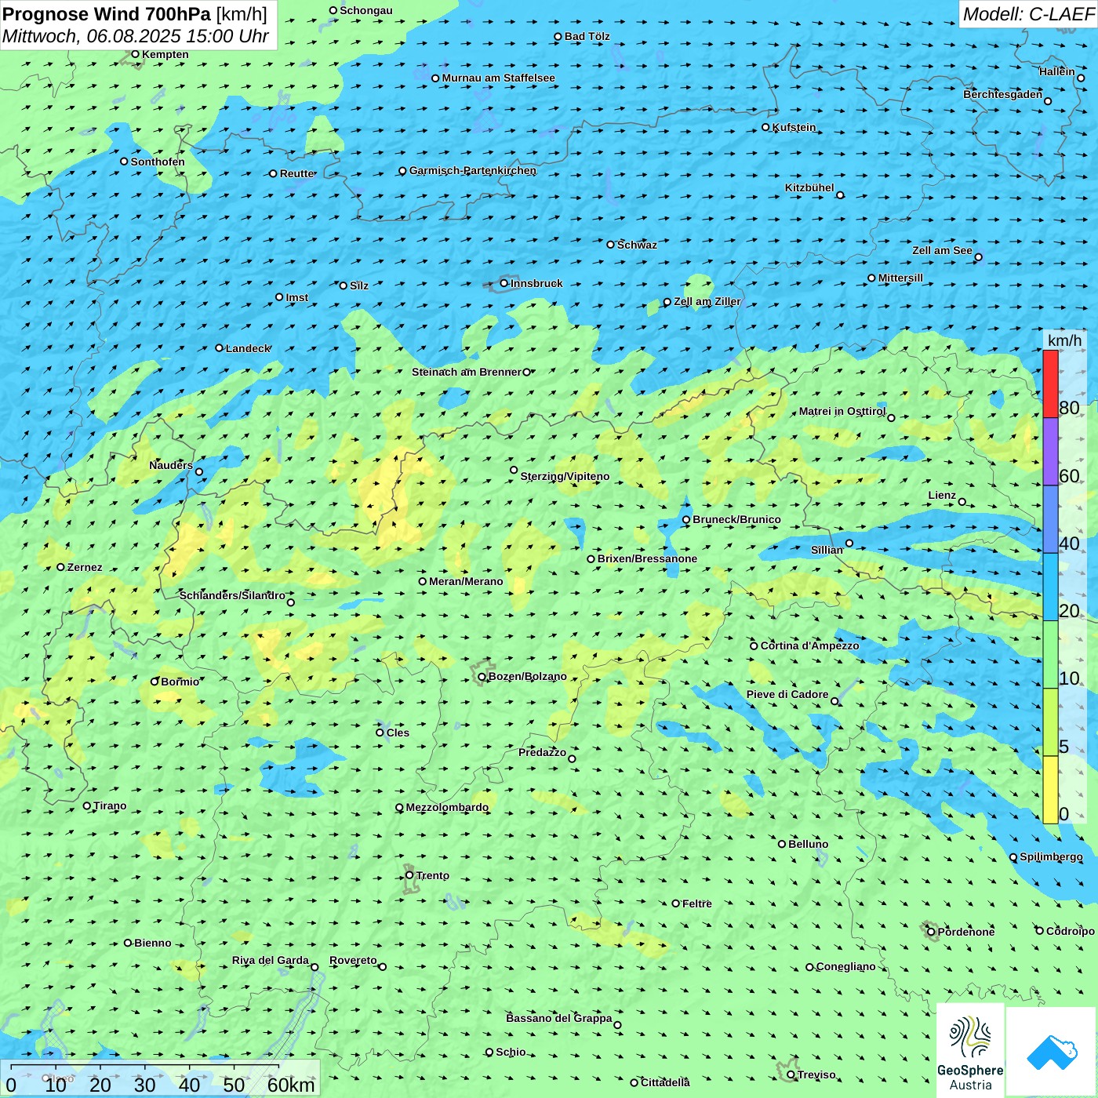This screenshot has height=1098, width=1098.
Task: Click the 'Mezzolombardo' label
Action: (447, 807)
